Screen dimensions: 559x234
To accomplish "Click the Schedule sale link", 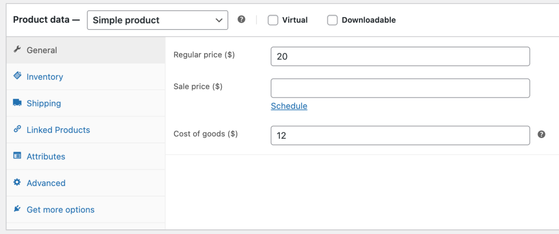I will pyautogui.click(x=289, y=106).
